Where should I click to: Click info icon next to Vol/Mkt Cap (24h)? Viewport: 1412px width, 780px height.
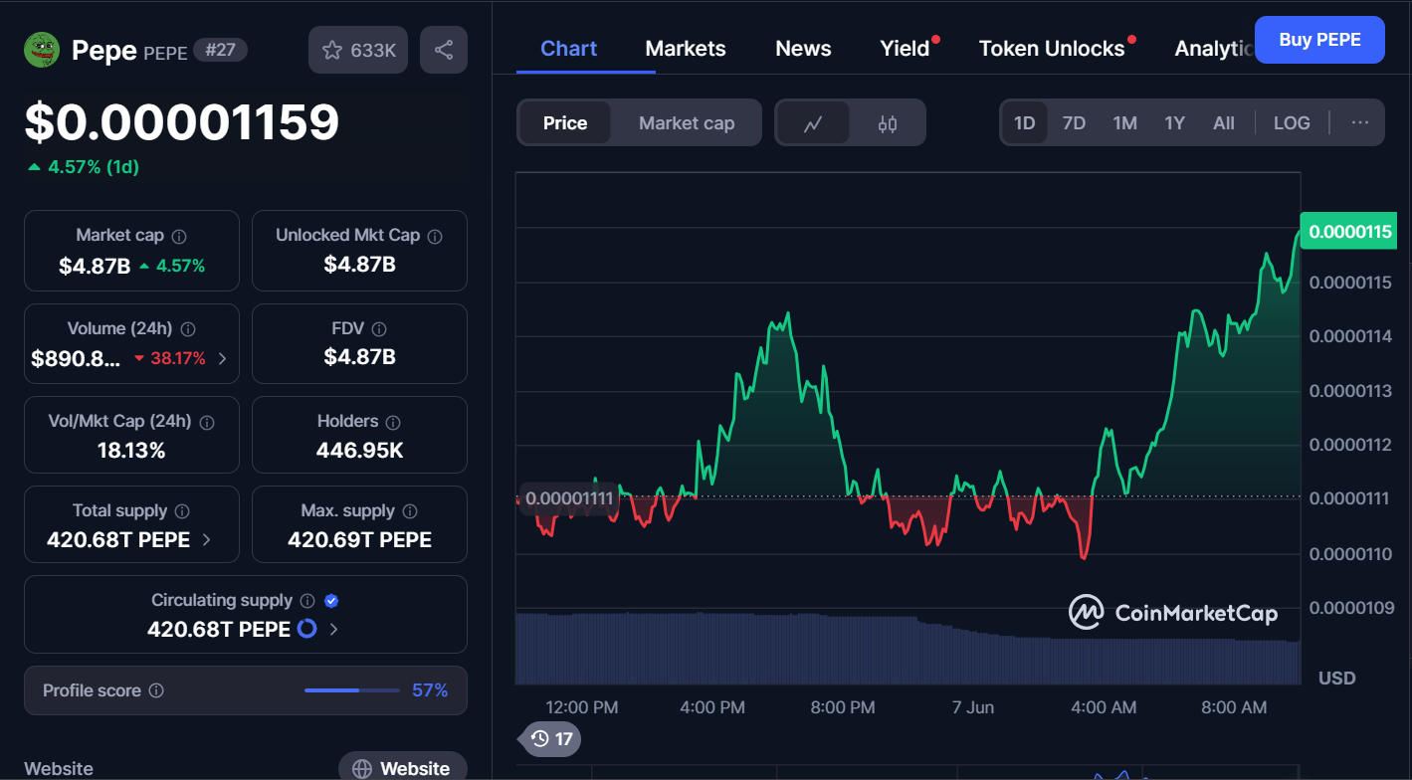[x=207, y=422]
